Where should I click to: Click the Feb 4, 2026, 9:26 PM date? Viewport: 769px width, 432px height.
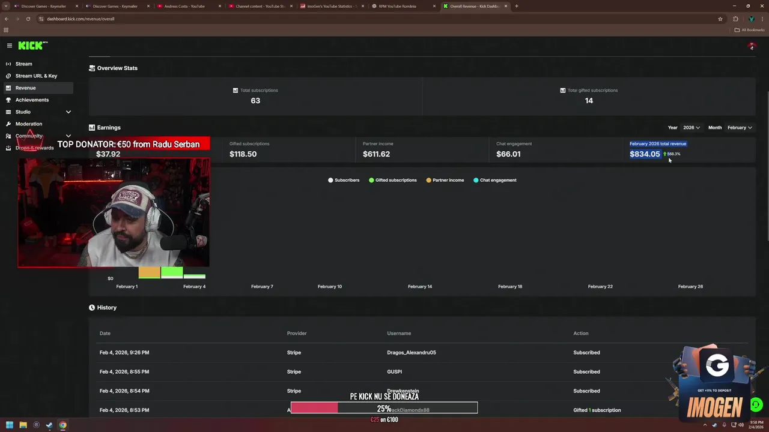point(124,352)
